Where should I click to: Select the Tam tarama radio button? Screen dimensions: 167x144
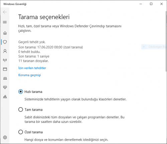(x=21, y=110)
